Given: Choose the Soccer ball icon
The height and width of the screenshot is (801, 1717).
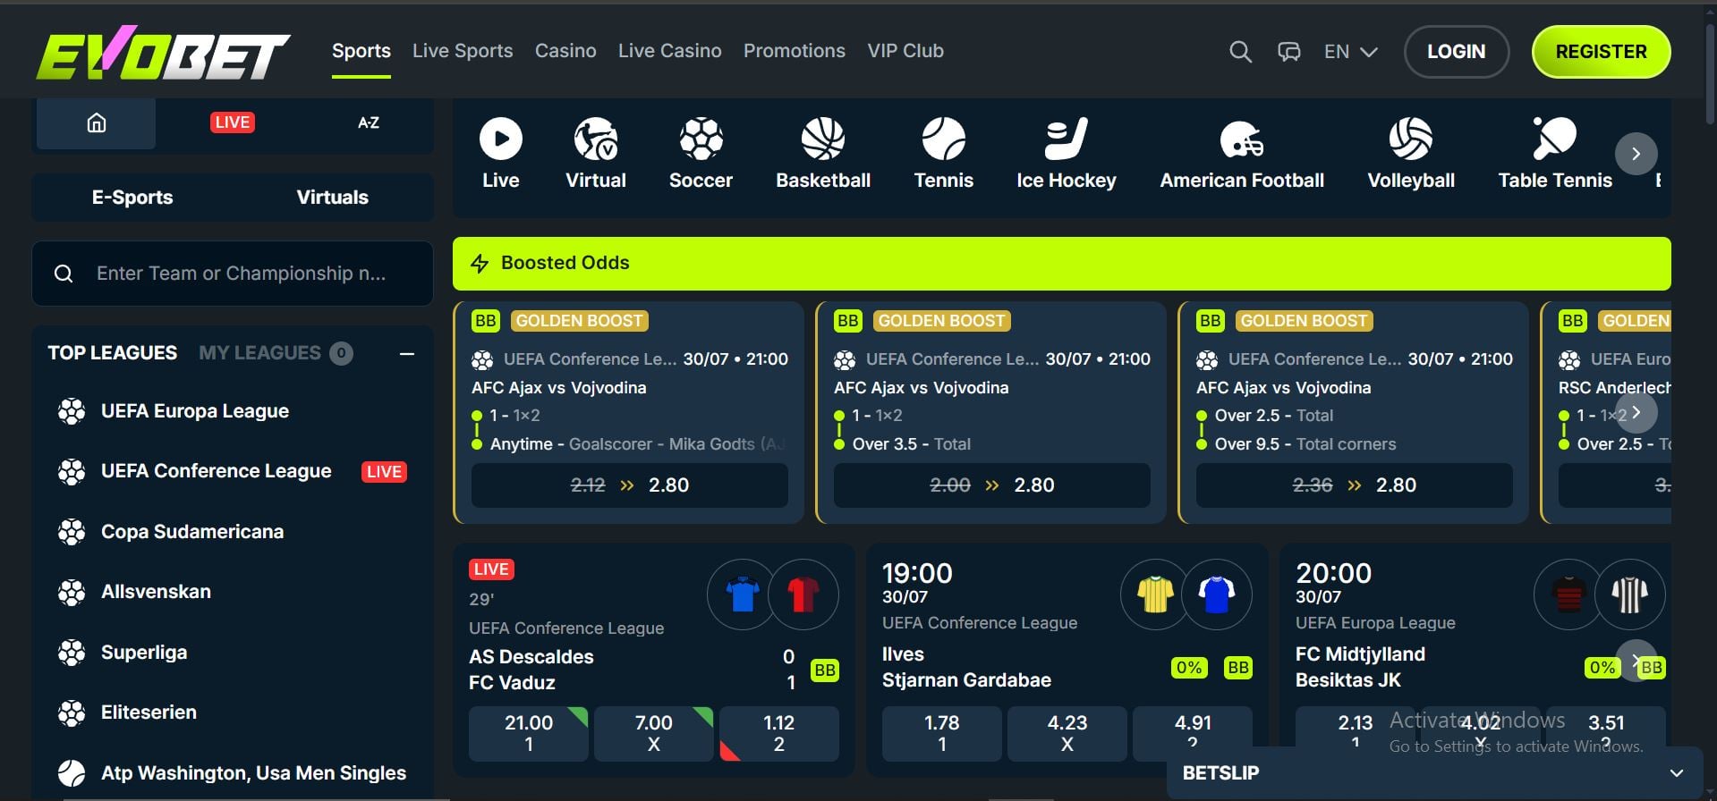Looking at the screenshot, I should coord(701,139).
